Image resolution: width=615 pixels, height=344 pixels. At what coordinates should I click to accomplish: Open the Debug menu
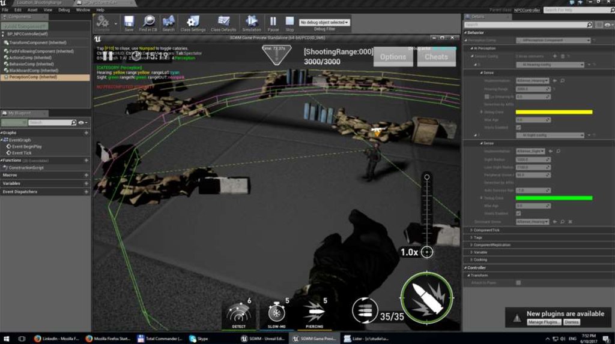click(x=64, y=10)
